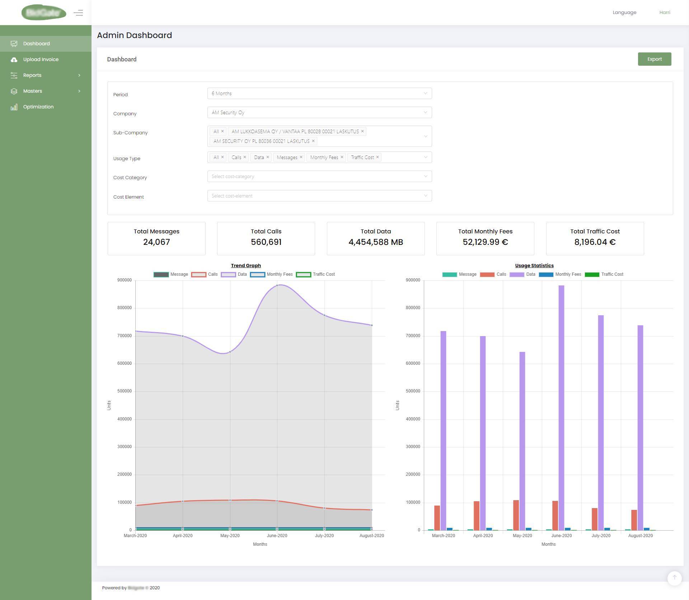The width and height of the screenshot is (689, 600).
Task: Open the Company dropdown
Action: [319, 112]
